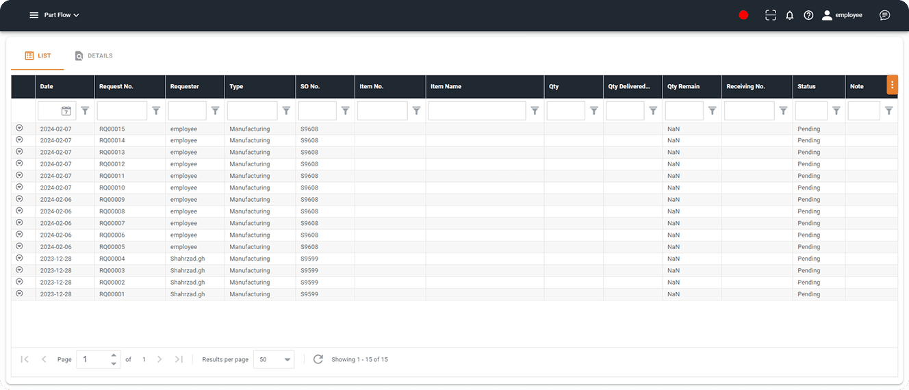Go to the next page
This screenshot has height=390, width=909.
point(159,359)
